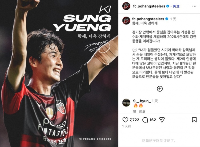Image resolution: width=200 pixels, height=147 pixels.
Task: Open the three-dot more options menu
Action: (x=194, y=6)
